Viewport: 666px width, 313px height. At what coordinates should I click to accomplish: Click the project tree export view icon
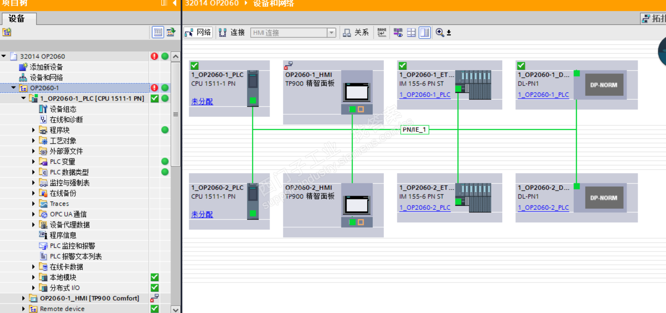click(x=171, y=32)
